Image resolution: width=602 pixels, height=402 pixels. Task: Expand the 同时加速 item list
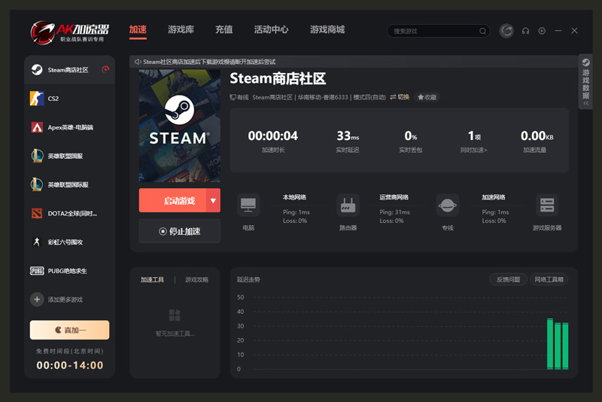click(x=474, y=150)
